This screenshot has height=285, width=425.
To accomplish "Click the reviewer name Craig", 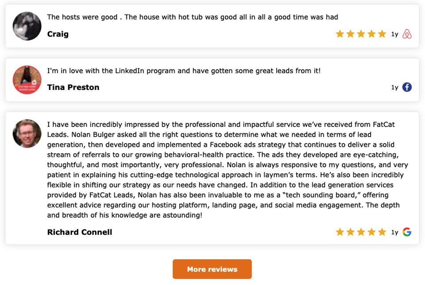I will tap(58, 34).
